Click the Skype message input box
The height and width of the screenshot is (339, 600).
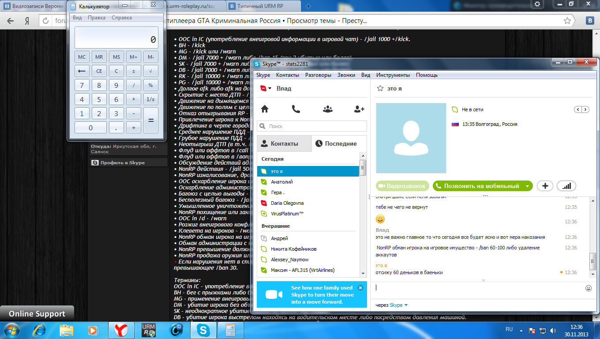tap(479, 288)
